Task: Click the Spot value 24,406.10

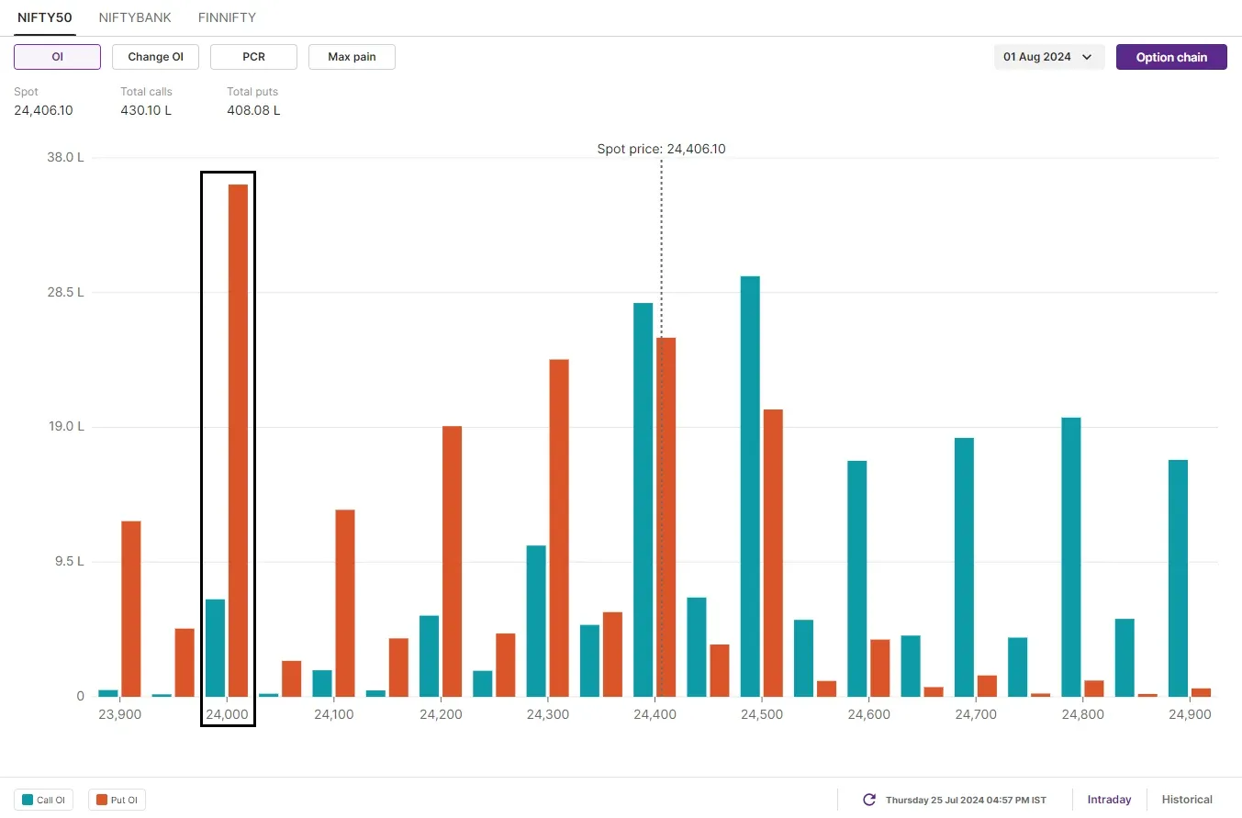Action: pos(43,110)
